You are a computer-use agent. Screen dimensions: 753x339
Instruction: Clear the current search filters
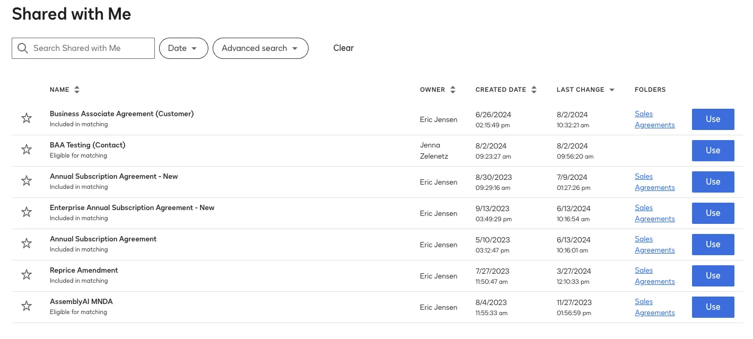[x=343, y=48]
